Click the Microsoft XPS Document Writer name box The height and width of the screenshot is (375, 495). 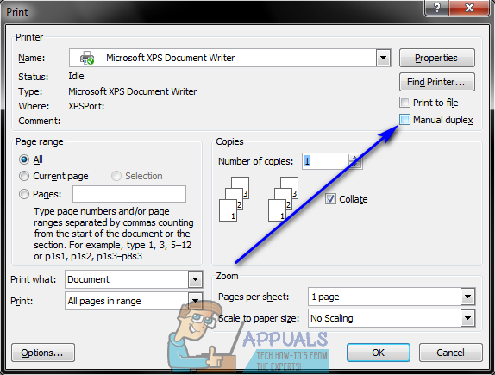point(229,58)
